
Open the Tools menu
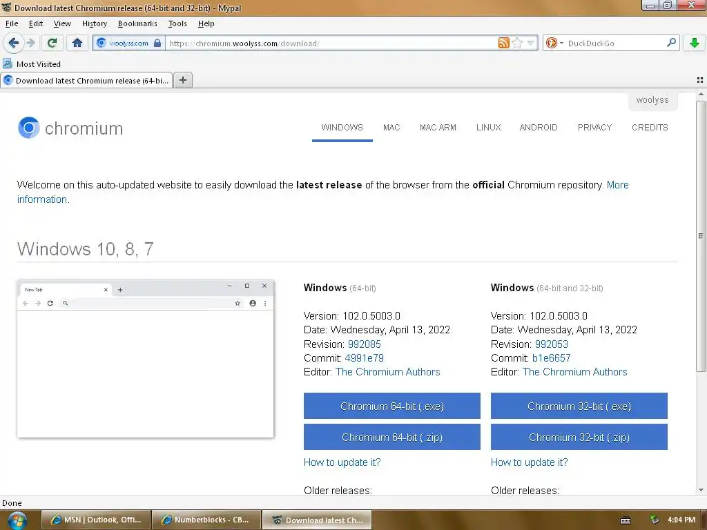[x=177, y=23]
